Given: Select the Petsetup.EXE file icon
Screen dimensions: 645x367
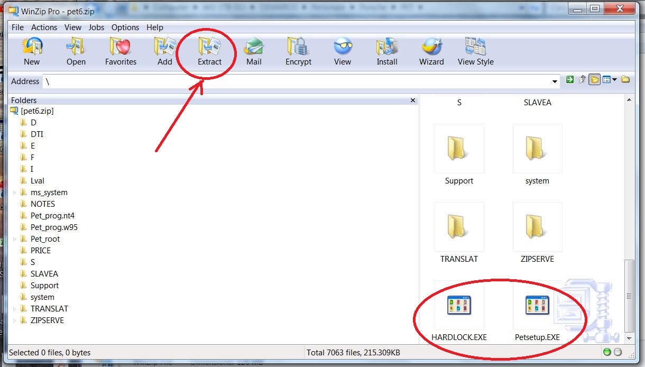Looking at the screenshot, I should 537,305.
